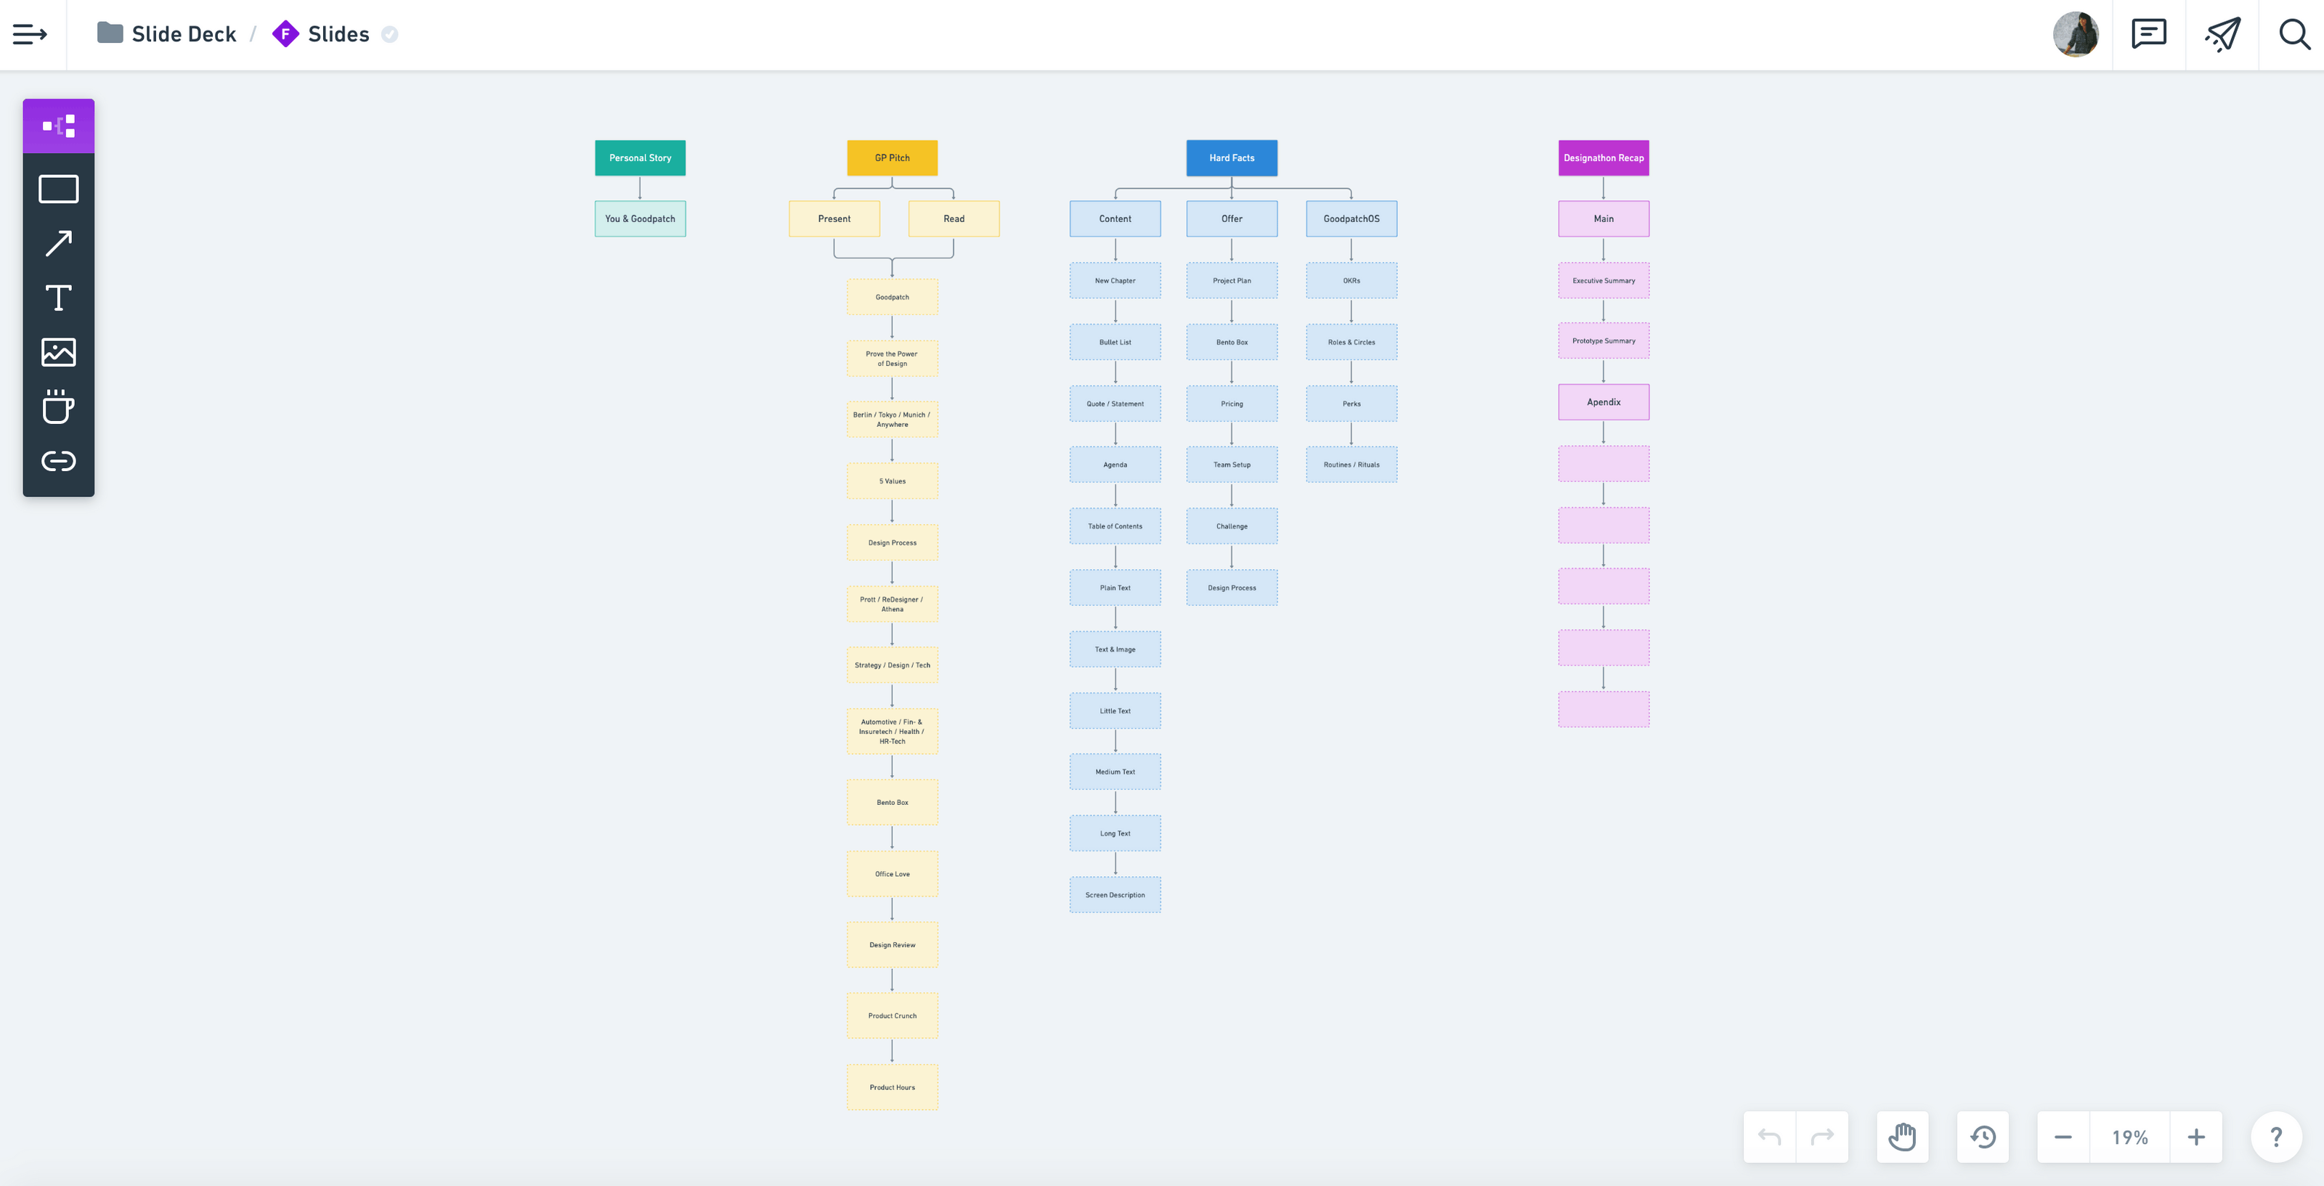Activate the hand pan tool
2324x1186 pixels.
click(1902, 1137)
